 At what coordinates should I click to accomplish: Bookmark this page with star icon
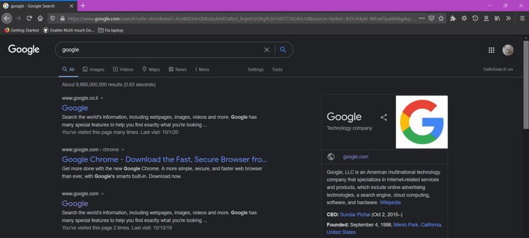click(x=441, y=18)
